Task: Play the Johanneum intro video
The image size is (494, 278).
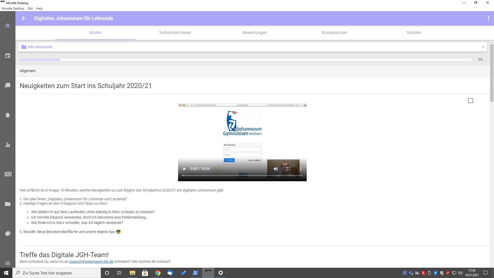Action: [184, 169]
